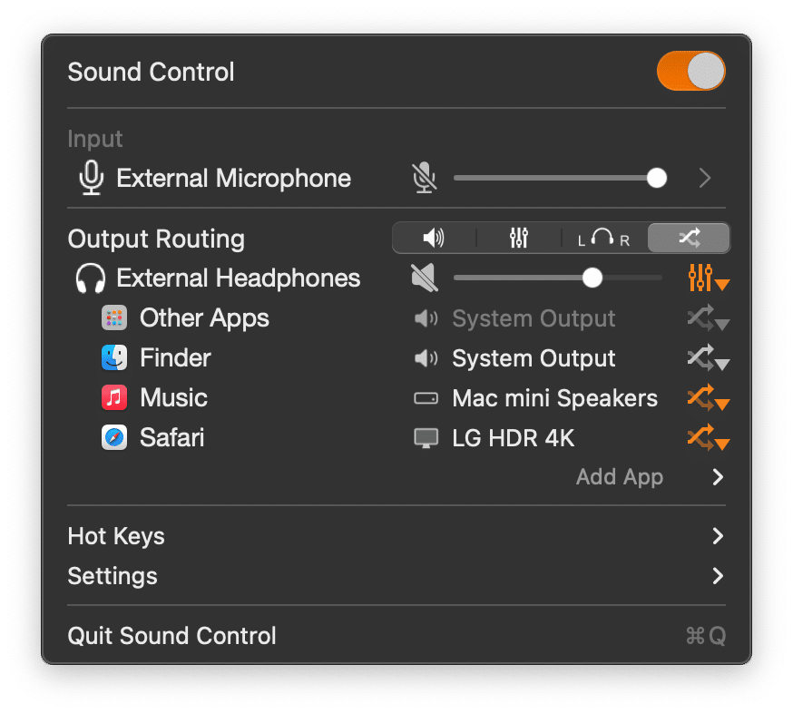Open routing dropdown for Safari
Screen dimensions: 793x713
(x=708, y=438)
